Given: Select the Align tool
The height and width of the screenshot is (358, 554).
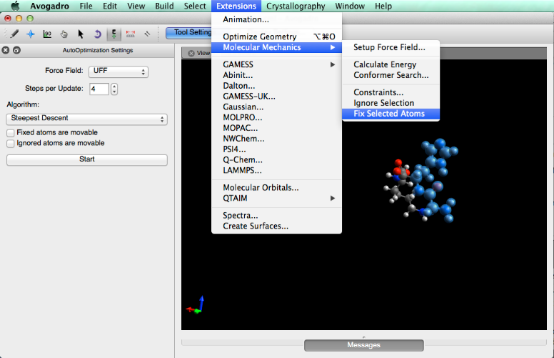Looking at the screenshot, I should tap(147, 34).
